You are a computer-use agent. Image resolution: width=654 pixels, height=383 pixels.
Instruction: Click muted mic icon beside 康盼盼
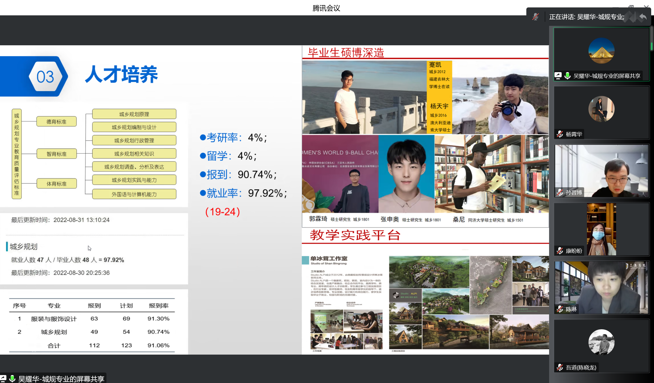[x=560, y=251]
